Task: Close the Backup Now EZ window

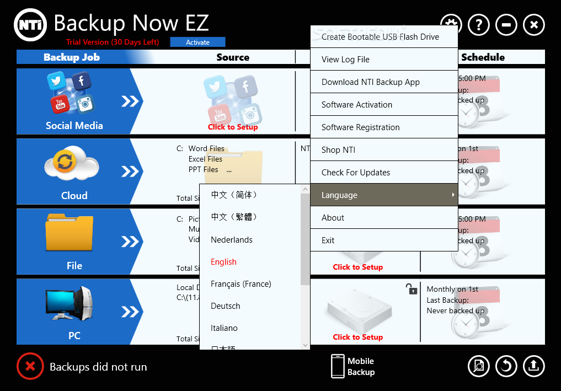Action: (x=533, y=25)
